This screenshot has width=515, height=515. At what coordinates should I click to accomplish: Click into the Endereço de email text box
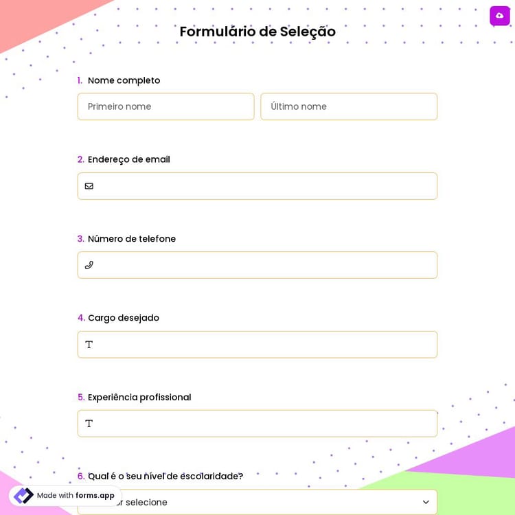click(x=264, y=186)
